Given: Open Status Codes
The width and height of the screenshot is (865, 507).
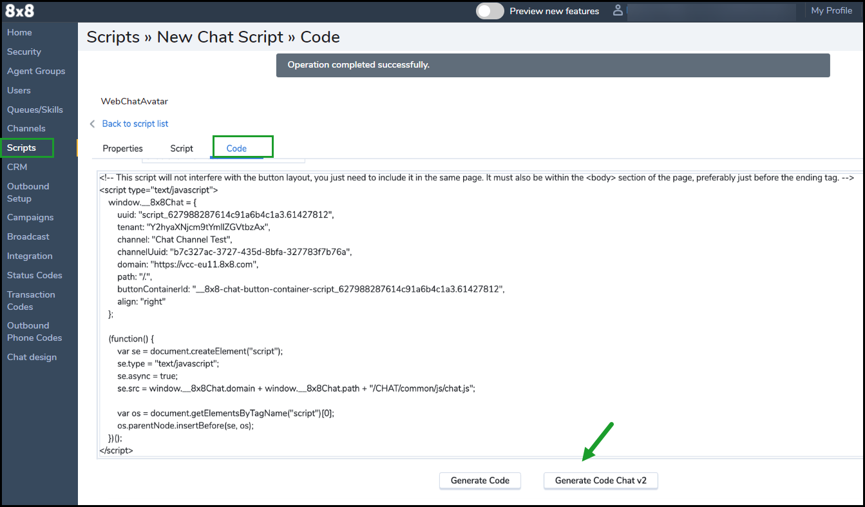Looking at the screenshot, I should coord(35,275).
